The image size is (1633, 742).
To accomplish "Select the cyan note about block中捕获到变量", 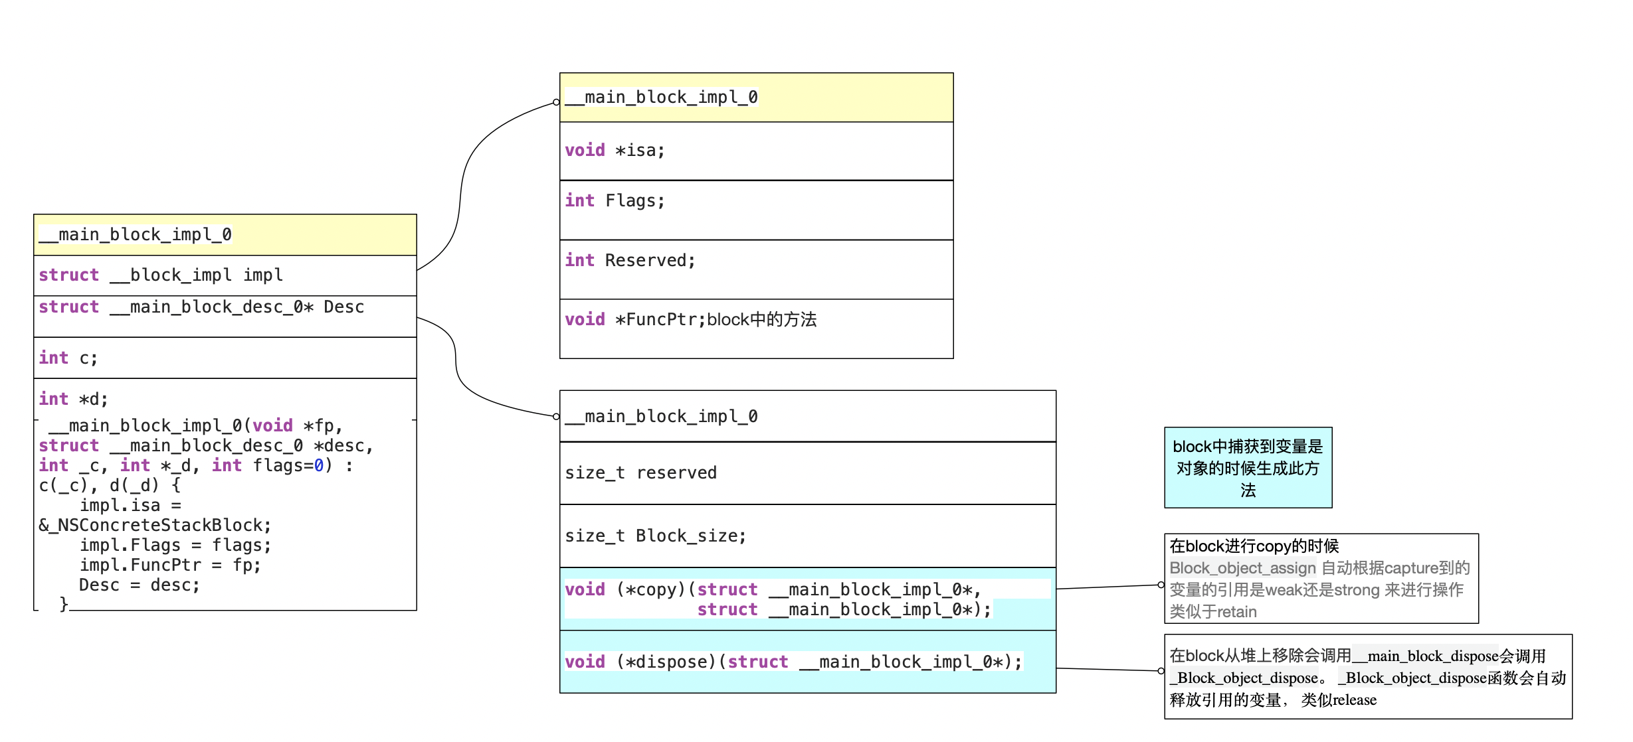I will click(1248, 468).
